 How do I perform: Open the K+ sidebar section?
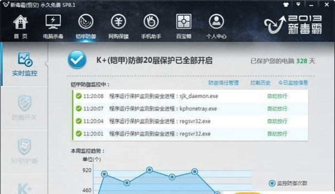[x=24, y=187]
